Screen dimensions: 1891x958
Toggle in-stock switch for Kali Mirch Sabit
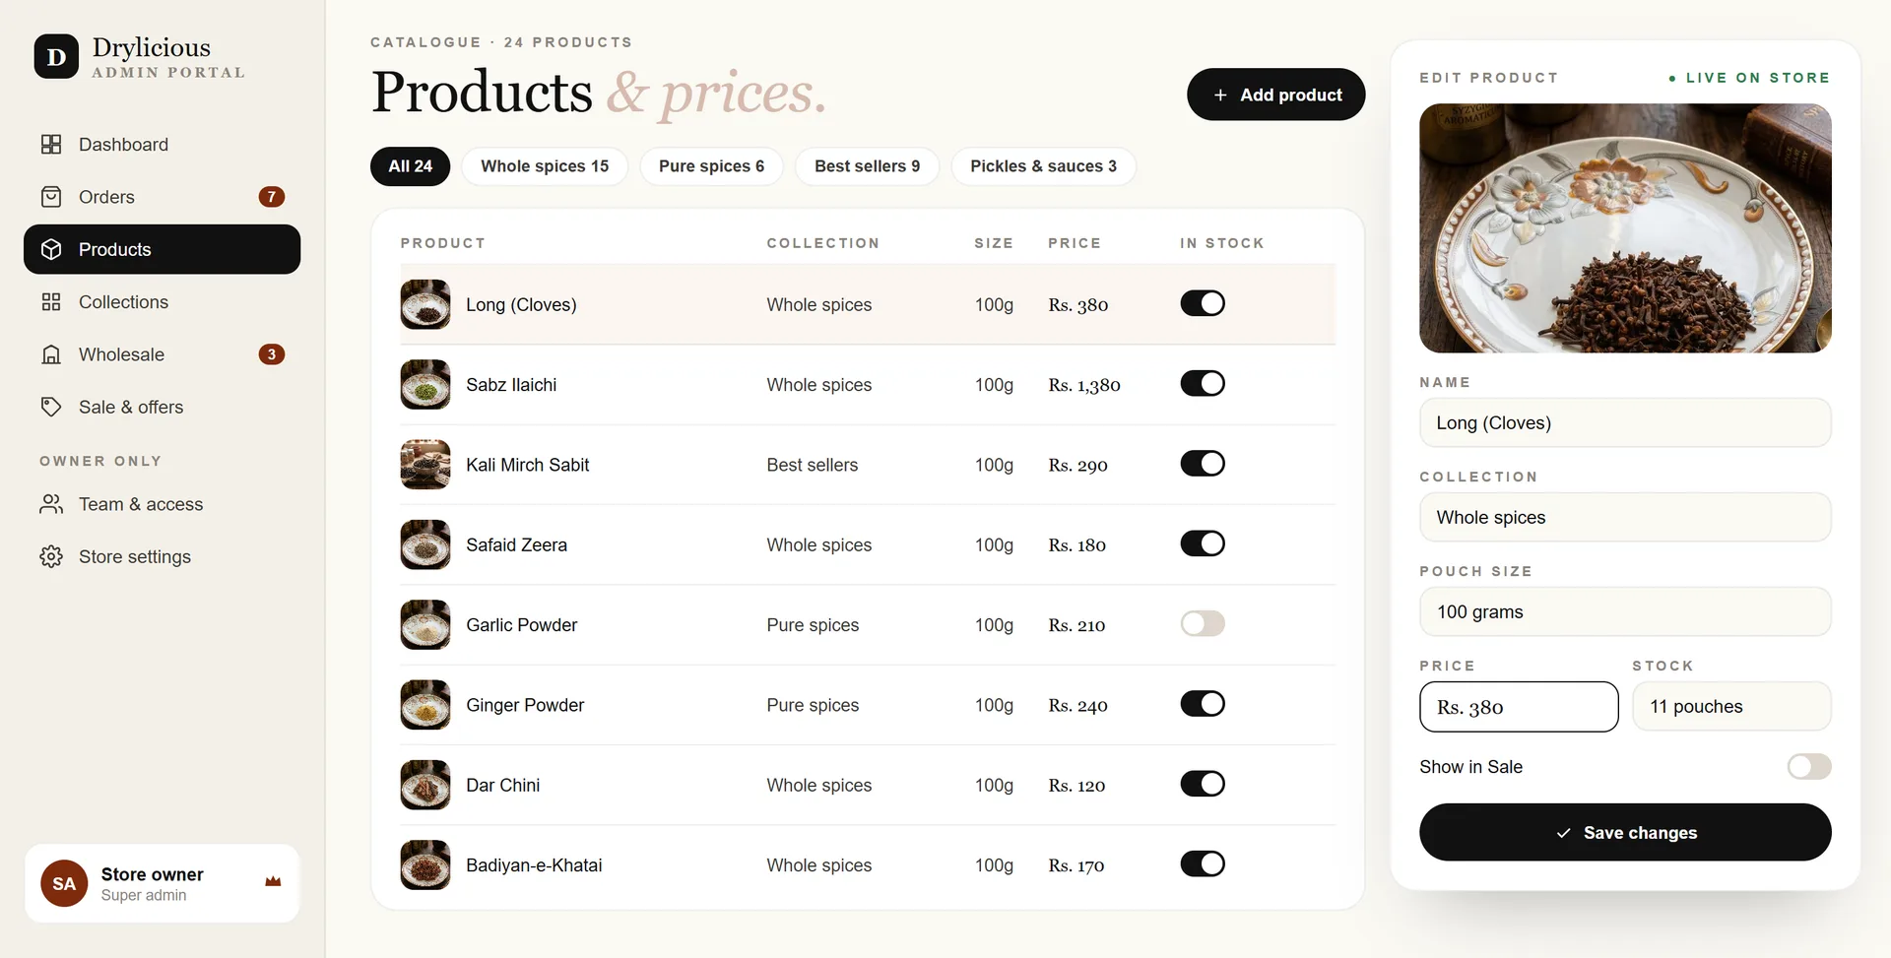[1203, 464]
